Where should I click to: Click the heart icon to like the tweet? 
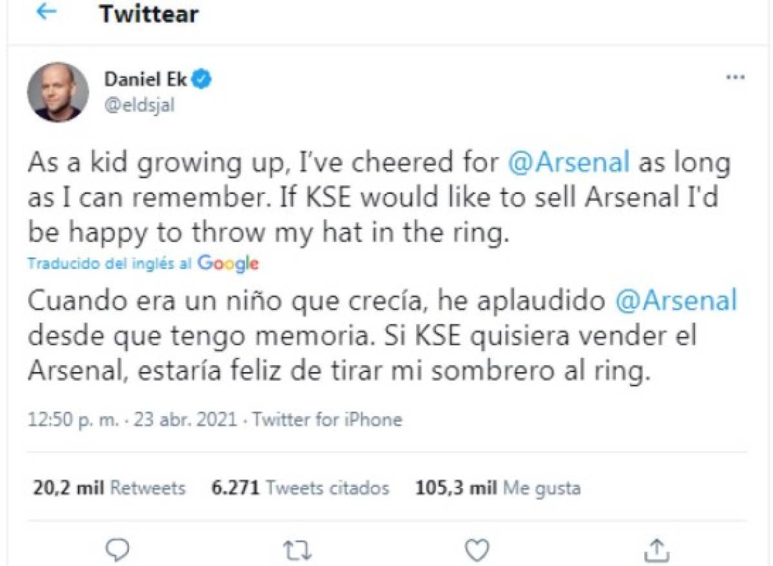(x=477, y=549)
